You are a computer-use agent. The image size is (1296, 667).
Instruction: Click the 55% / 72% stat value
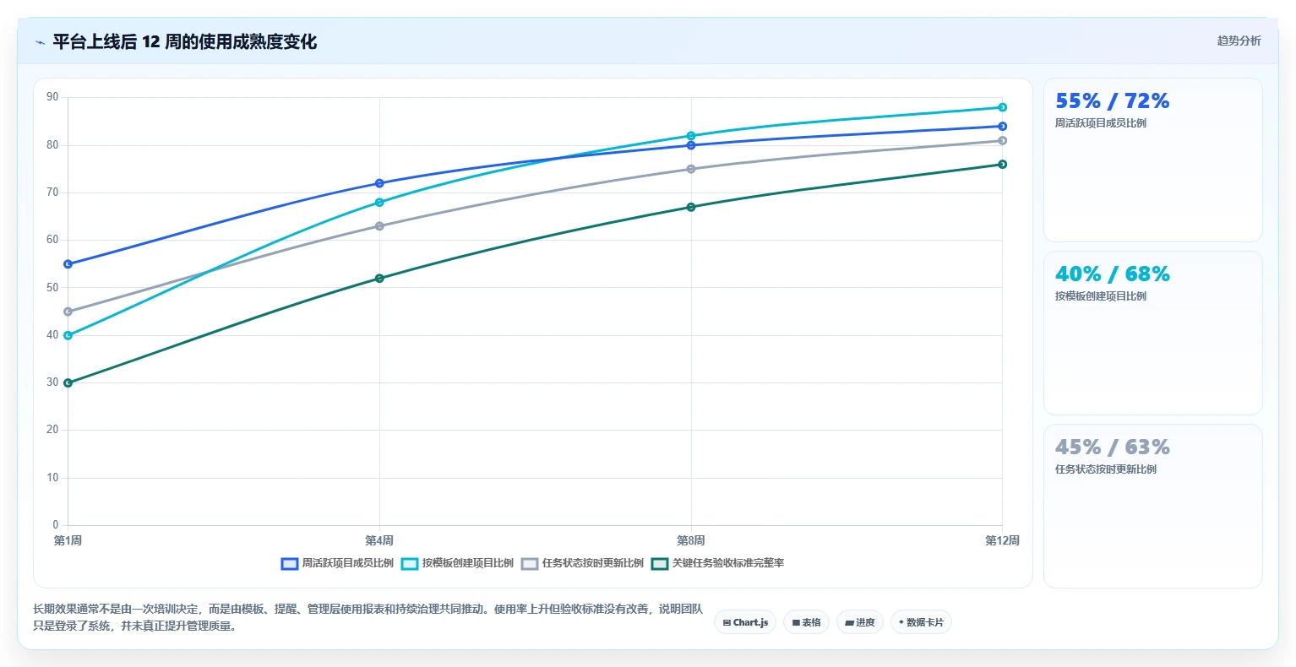pyautogui.click(x=1112, y=101)
